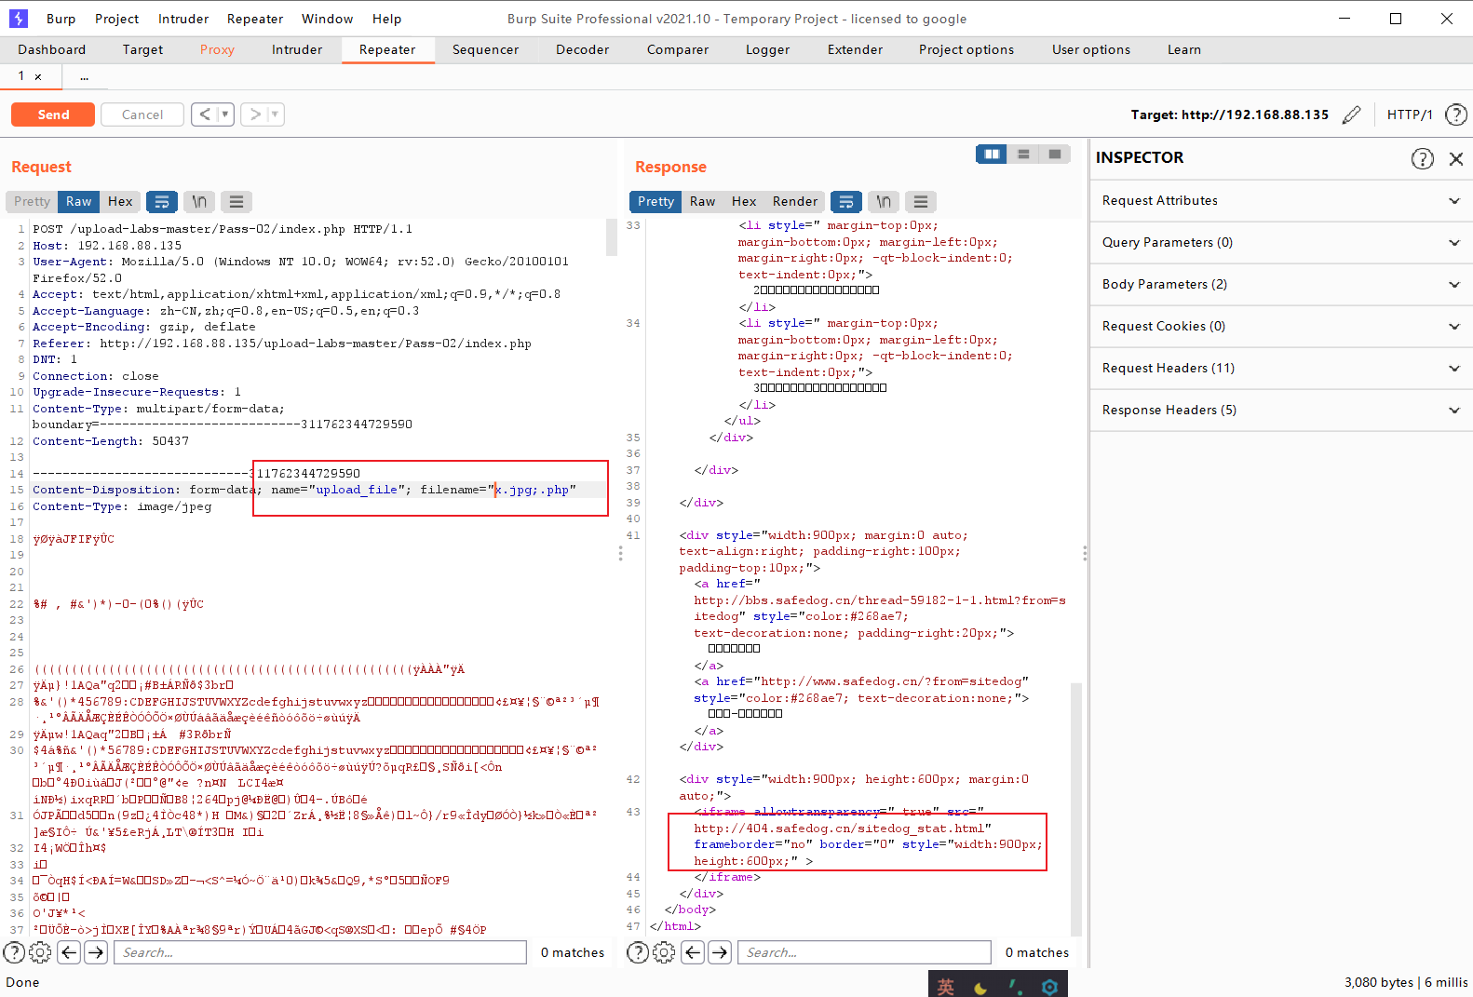Screen dimensions: 1473x997
Task: Click the request pane vertical scrollbar
Action: pos(612,237)
